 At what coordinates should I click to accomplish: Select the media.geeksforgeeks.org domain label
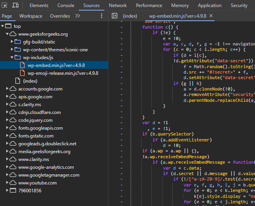(x=44, y=152)
